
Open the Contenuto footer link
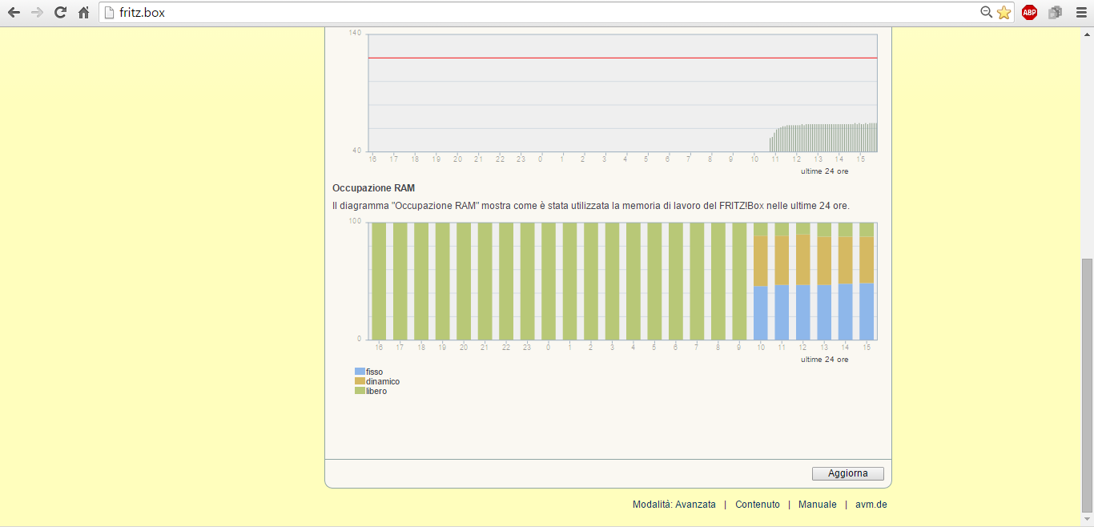coord(757,505)
